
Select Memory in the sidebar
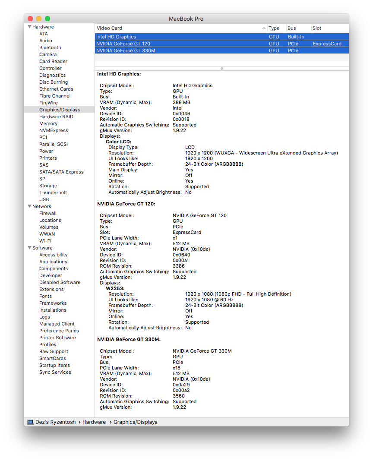coord(48,123)
